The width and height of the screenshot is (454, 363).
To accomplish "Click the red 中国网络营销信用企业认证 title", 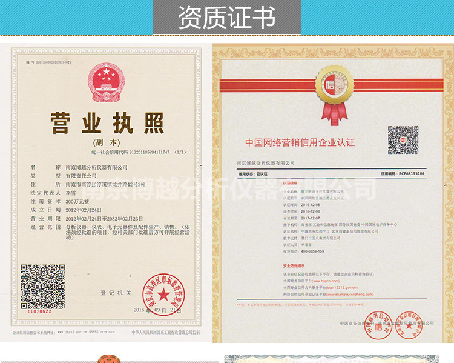I will pyautogui.click(x=300, y=142).
